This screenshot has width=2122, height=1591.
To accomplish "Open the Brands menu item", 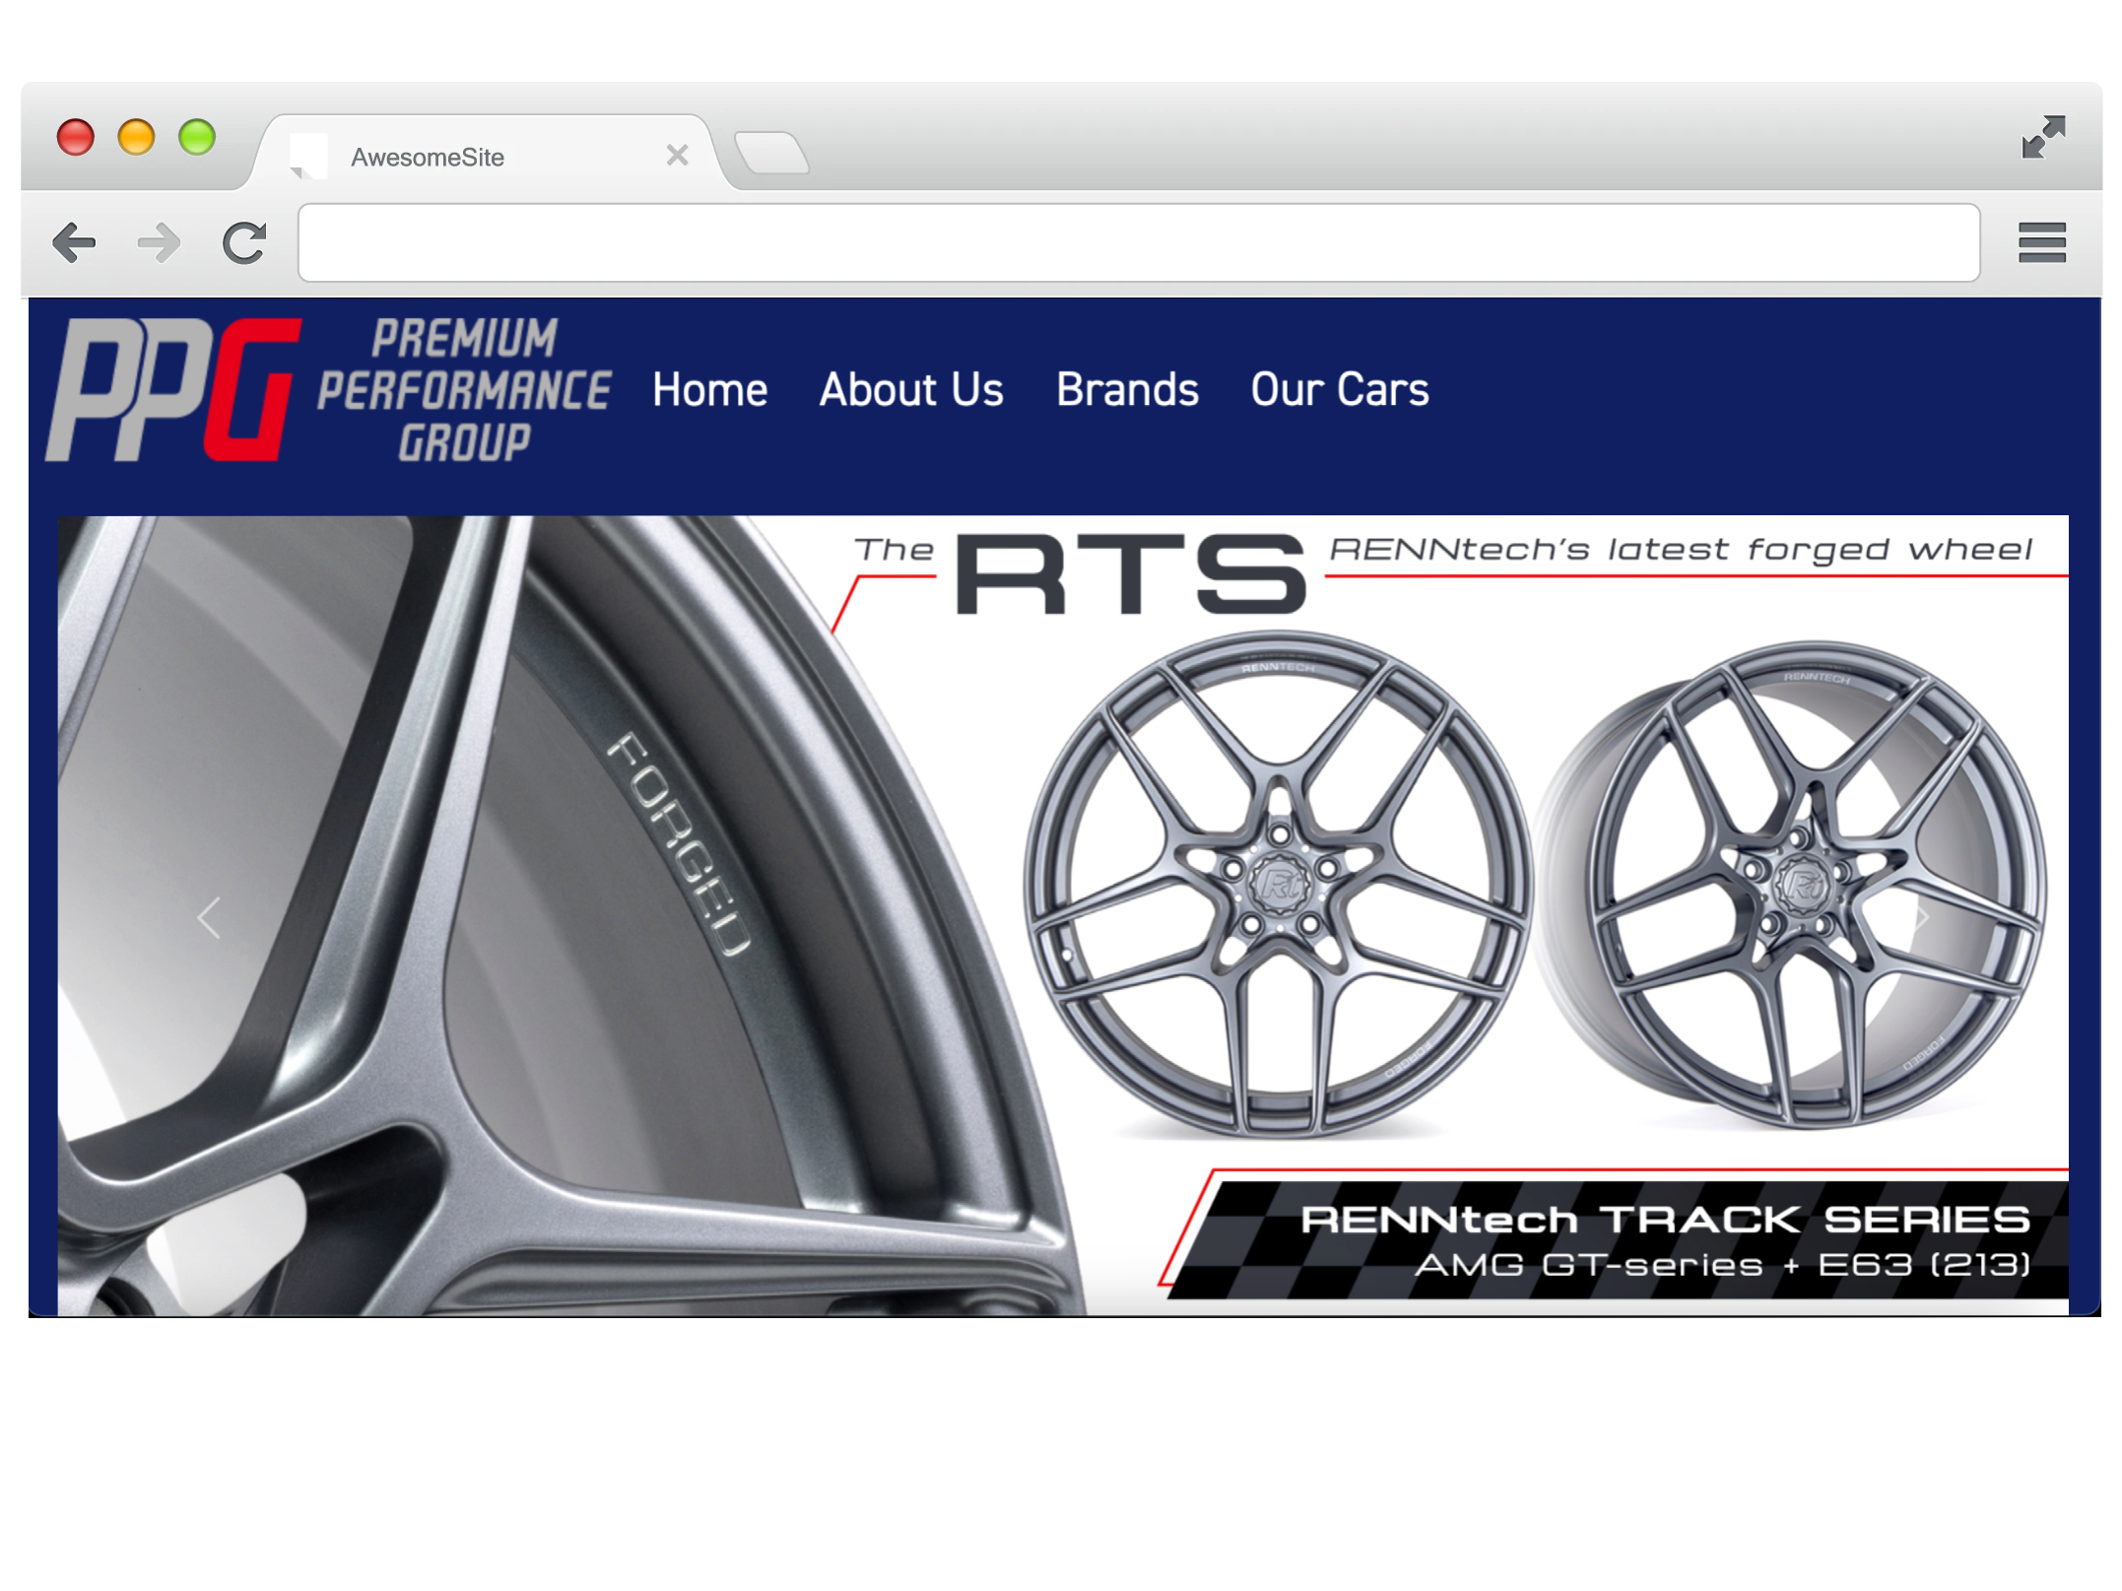I will (x=1127, y=390).
